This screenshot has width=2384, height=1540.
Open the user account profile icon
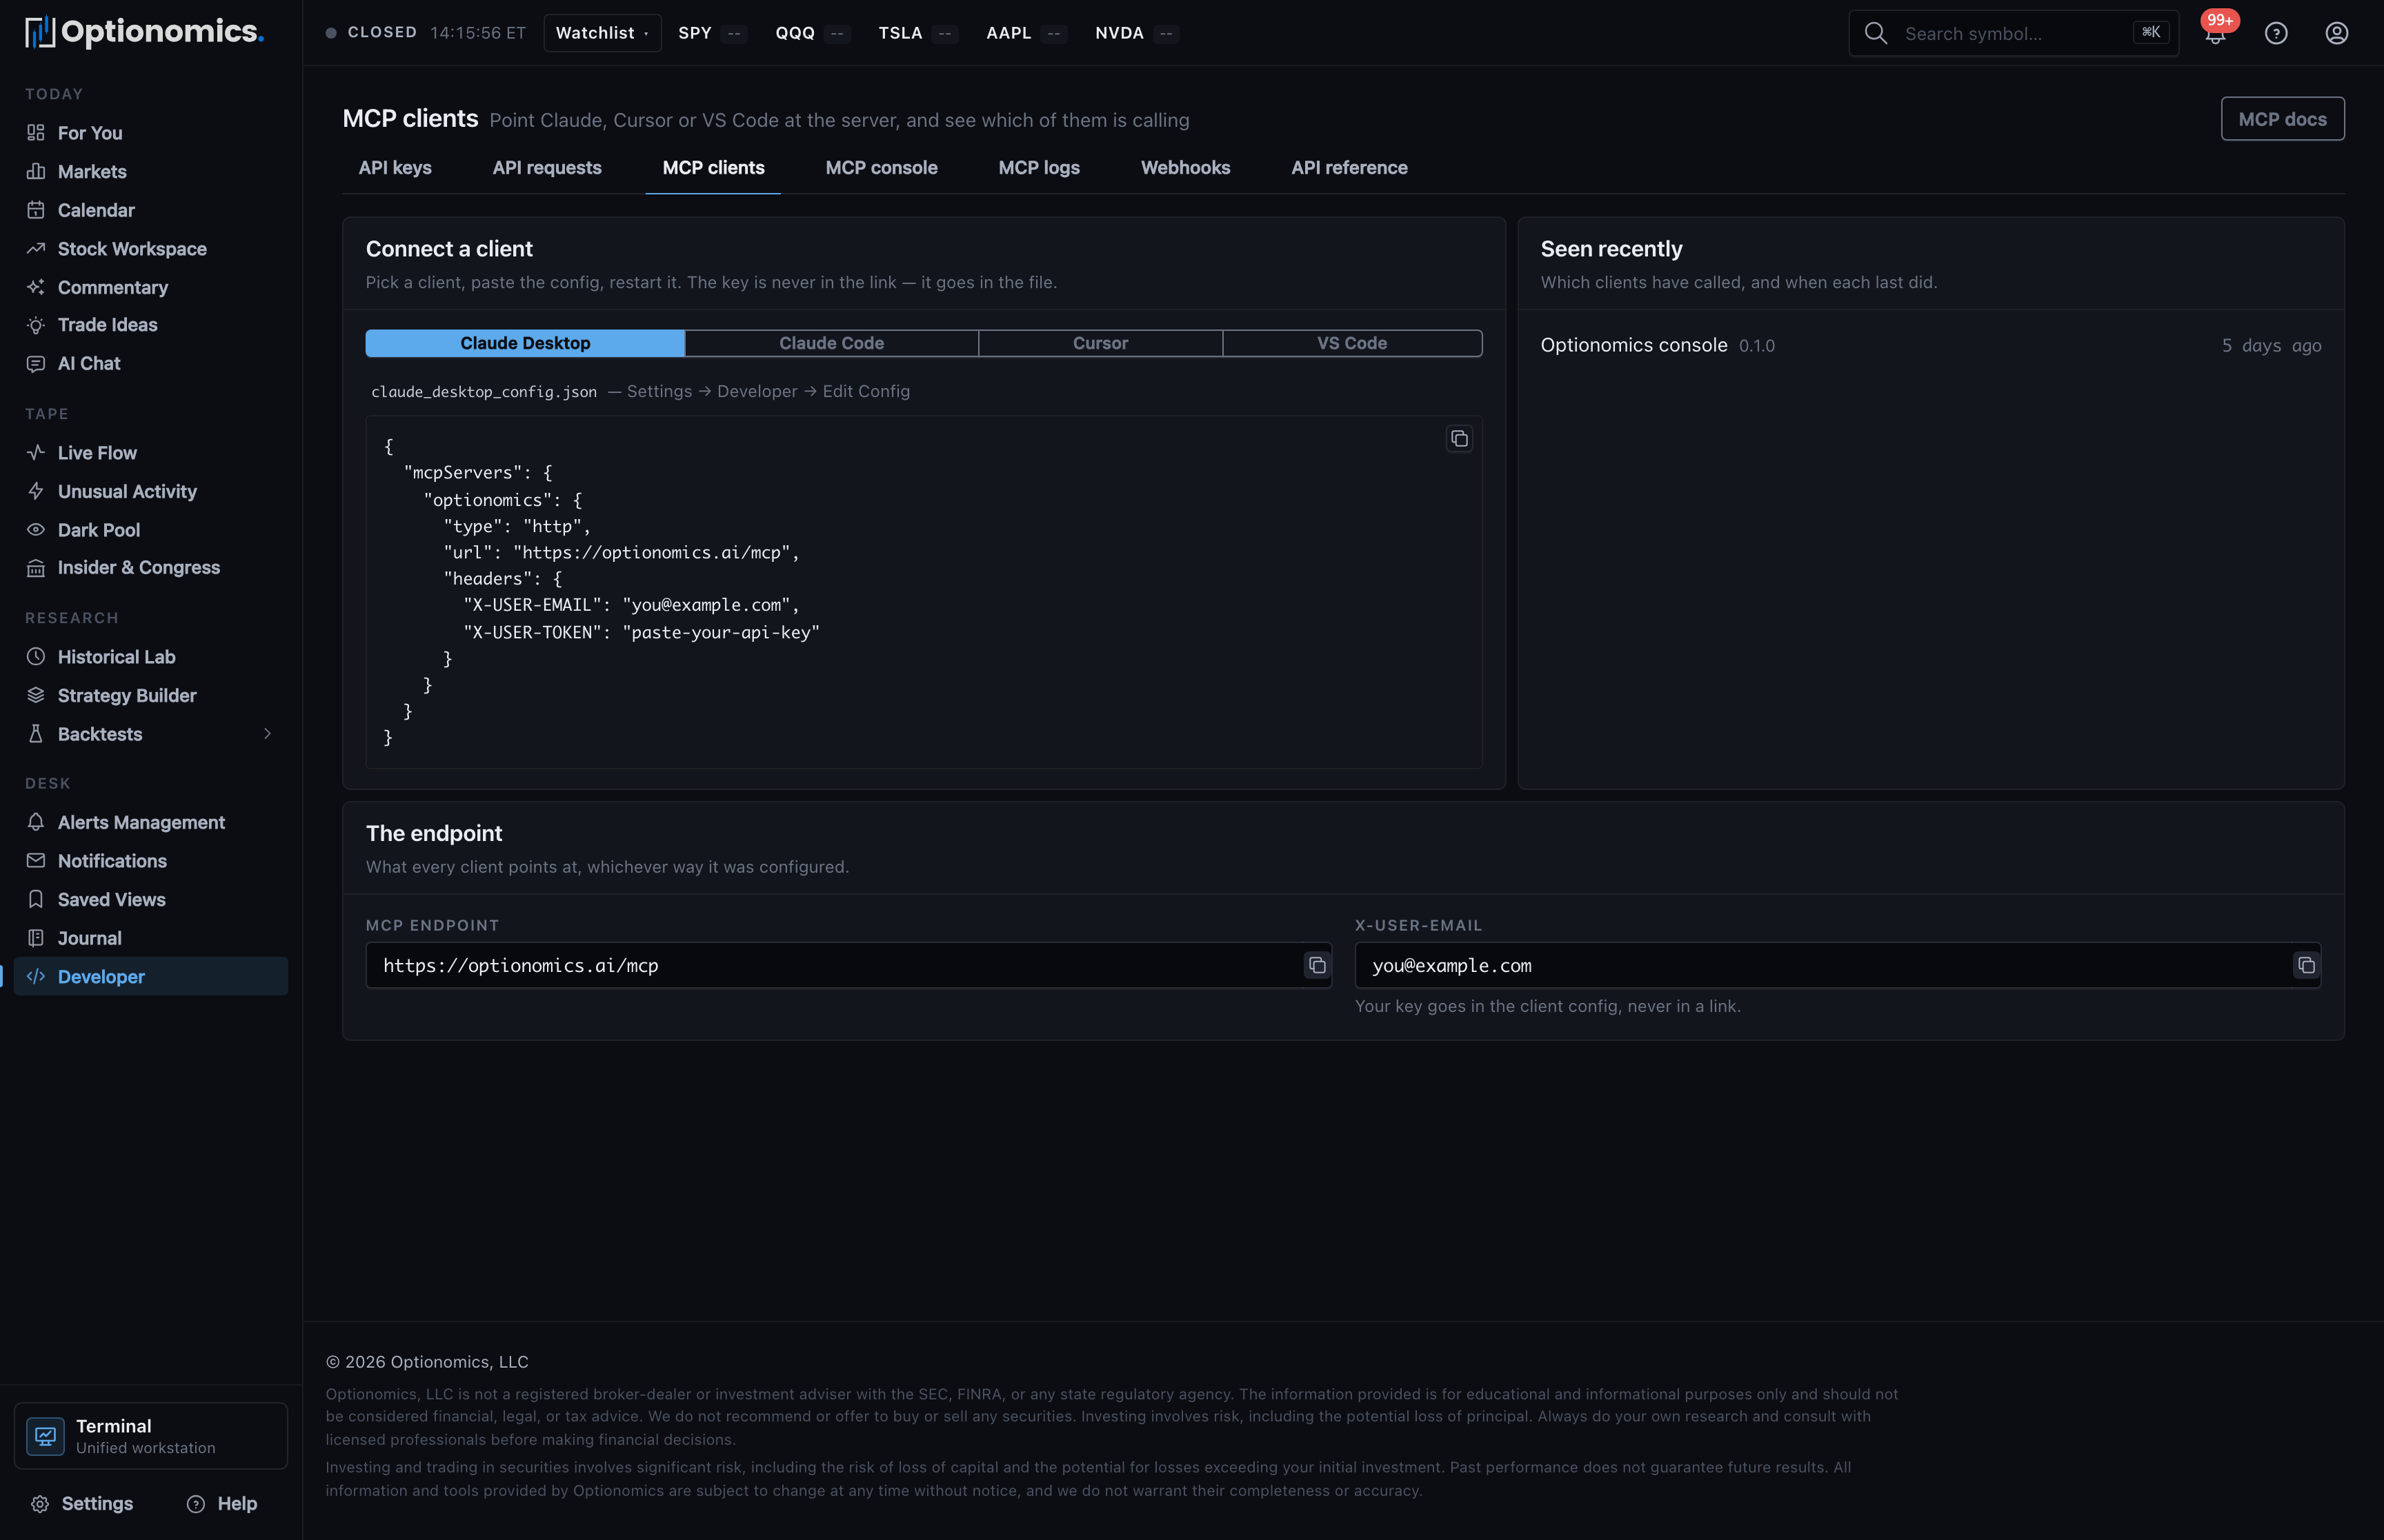[2336, 33]
